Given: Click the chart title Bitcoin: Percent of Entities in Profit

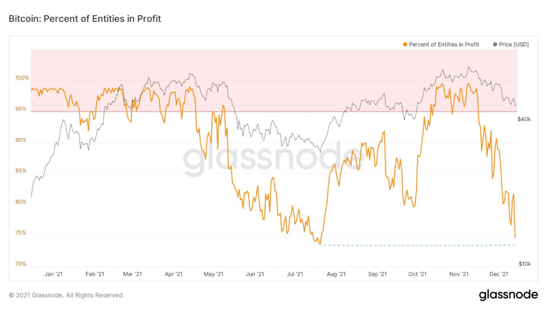Looking at the screenshot, I should click(85, 19).
